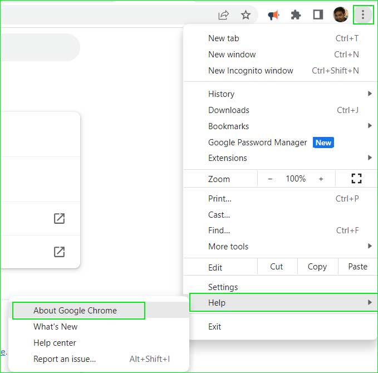Click the Paste button

tap(358, 267)
